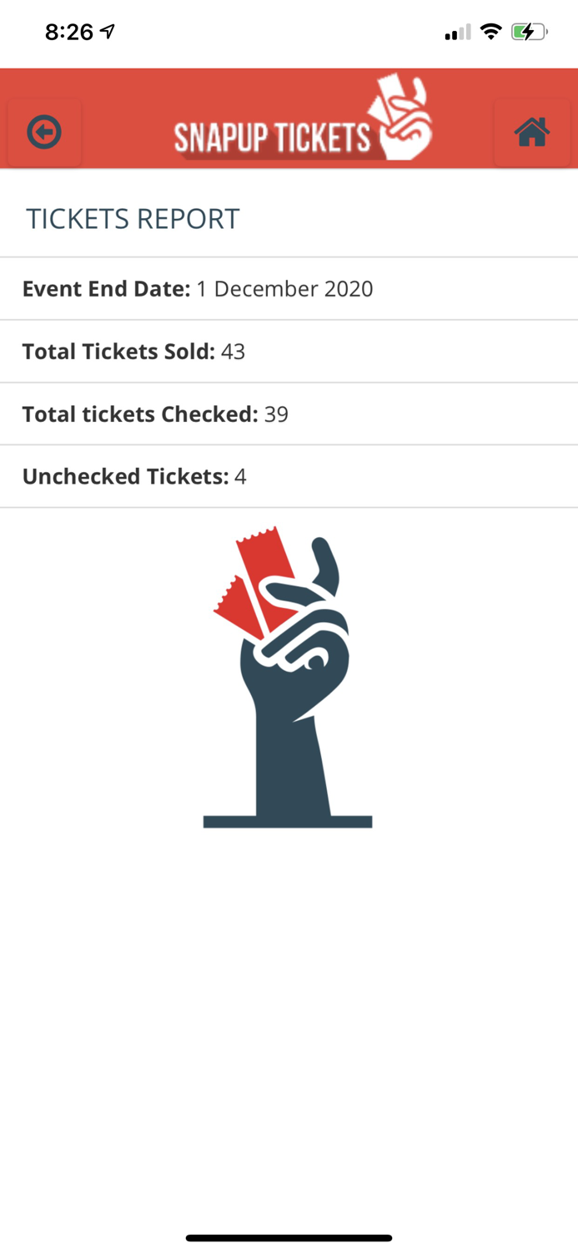Tap the unchecked tickets count of 4
578x1253 pixels.
[241, 476]
